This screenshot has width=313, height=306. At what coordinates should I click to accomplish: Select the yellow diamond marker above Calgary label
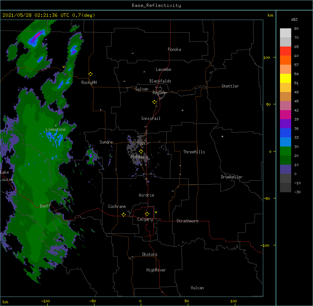[x=147, y=214]
